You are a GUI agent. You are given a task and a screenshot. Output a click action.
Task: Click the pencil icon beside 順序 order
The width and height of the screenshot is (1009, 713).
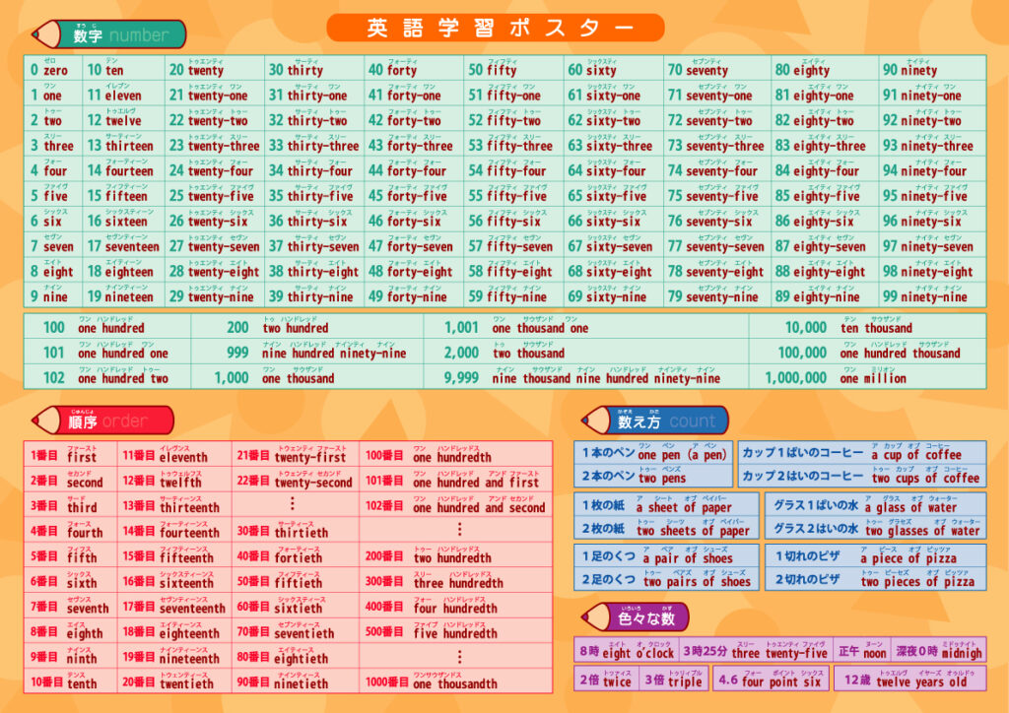pyautogui.click(x=46, y=421)
